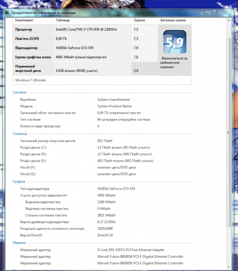Select the Система section heading
238x271 pixels.
19,92
